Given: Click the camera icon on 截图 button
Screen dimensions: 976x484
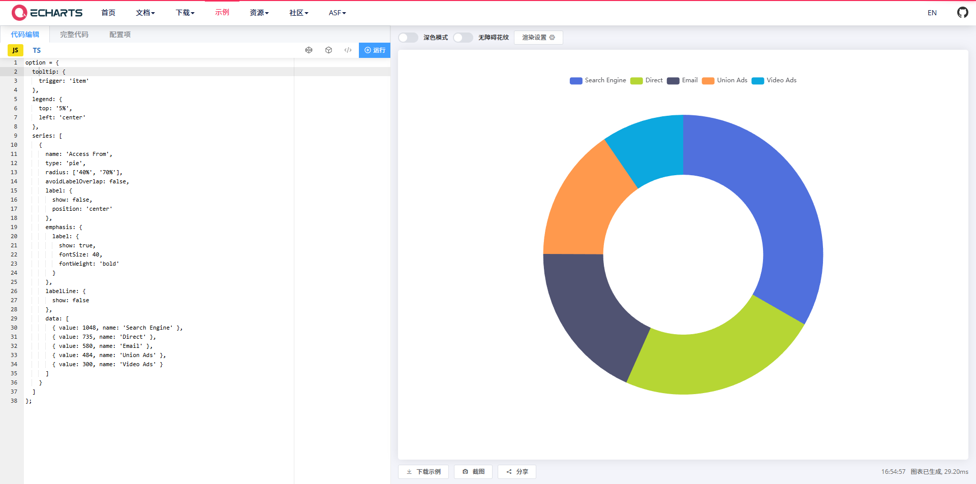Looking at the screenshot, I should [x=465, y=472].
